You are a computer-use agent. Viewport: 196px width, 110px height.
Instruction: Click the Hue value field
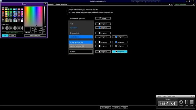36,28
